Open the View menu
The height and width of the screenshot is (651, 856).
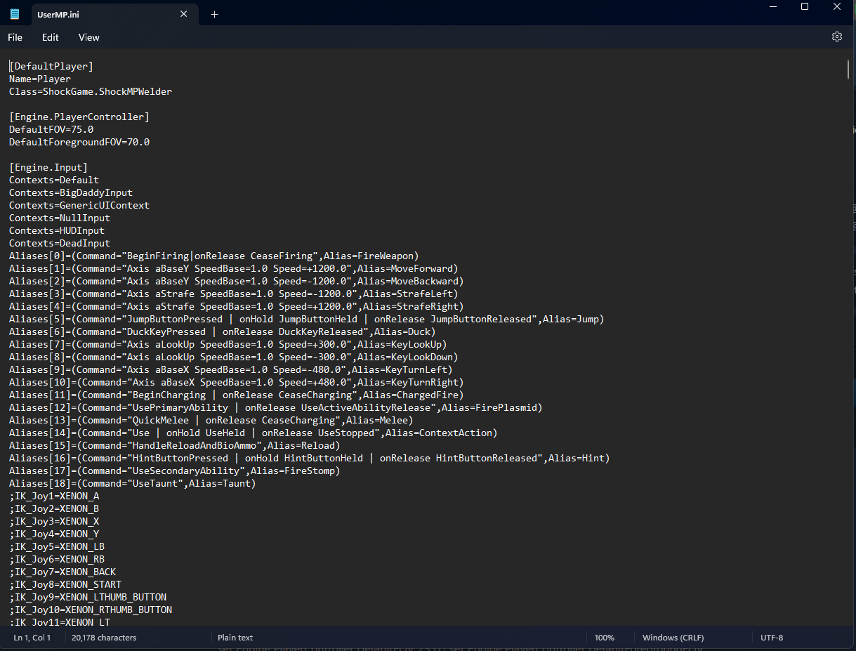pos(89,37)
